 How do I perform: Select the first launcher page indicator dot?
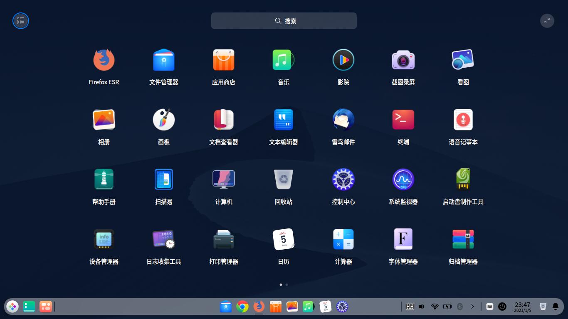(x=281, y=285)
